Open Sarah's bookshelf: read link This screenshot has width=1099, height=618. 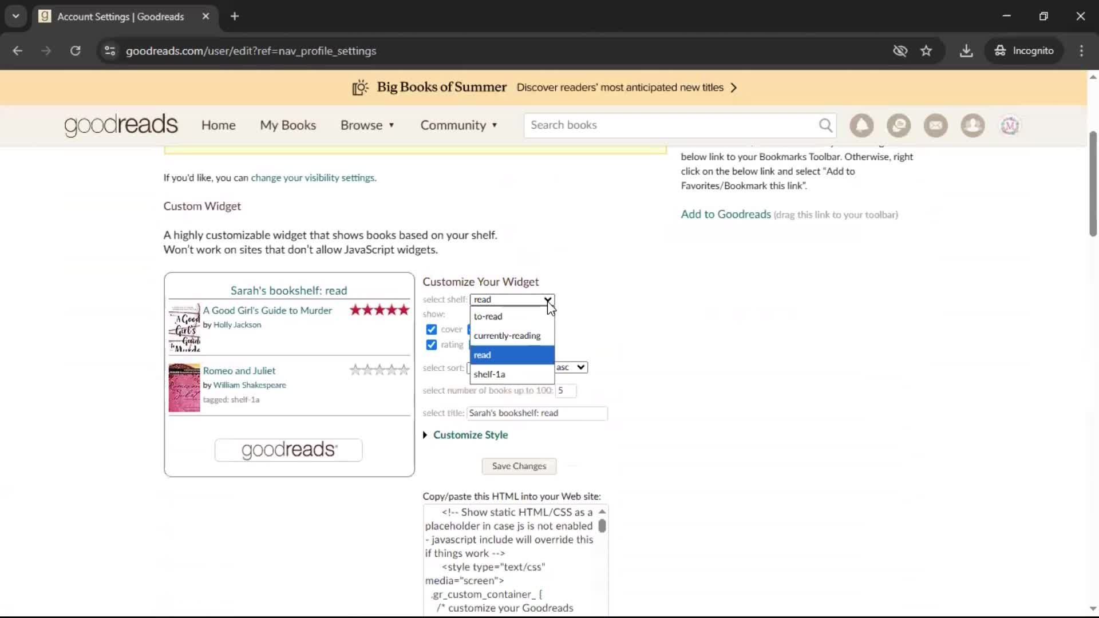point(288,291)
